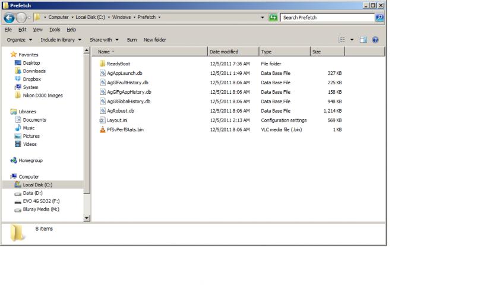Open the Organize dropdown
The height and width of the screenshot is (308, 493).
(19, 40)
